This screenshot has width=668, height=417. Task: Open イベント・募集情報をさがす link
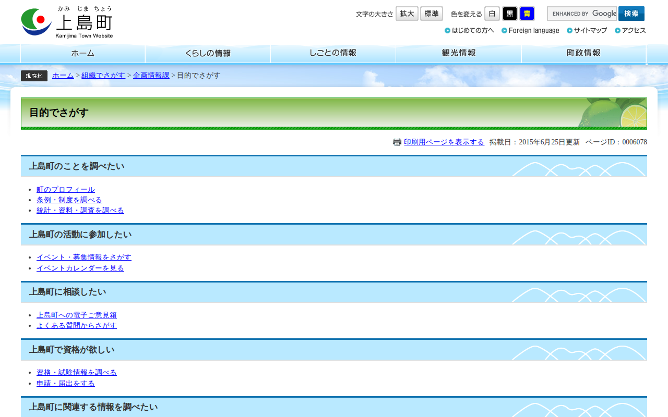pos(84,257)
